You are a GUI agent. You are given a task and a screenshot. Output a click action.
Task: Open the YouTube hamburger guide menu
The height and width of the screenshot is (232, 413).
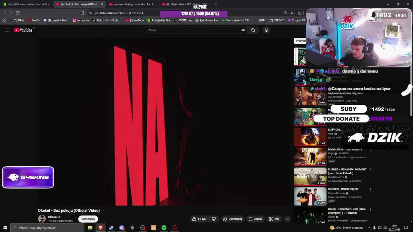[7, 30]
